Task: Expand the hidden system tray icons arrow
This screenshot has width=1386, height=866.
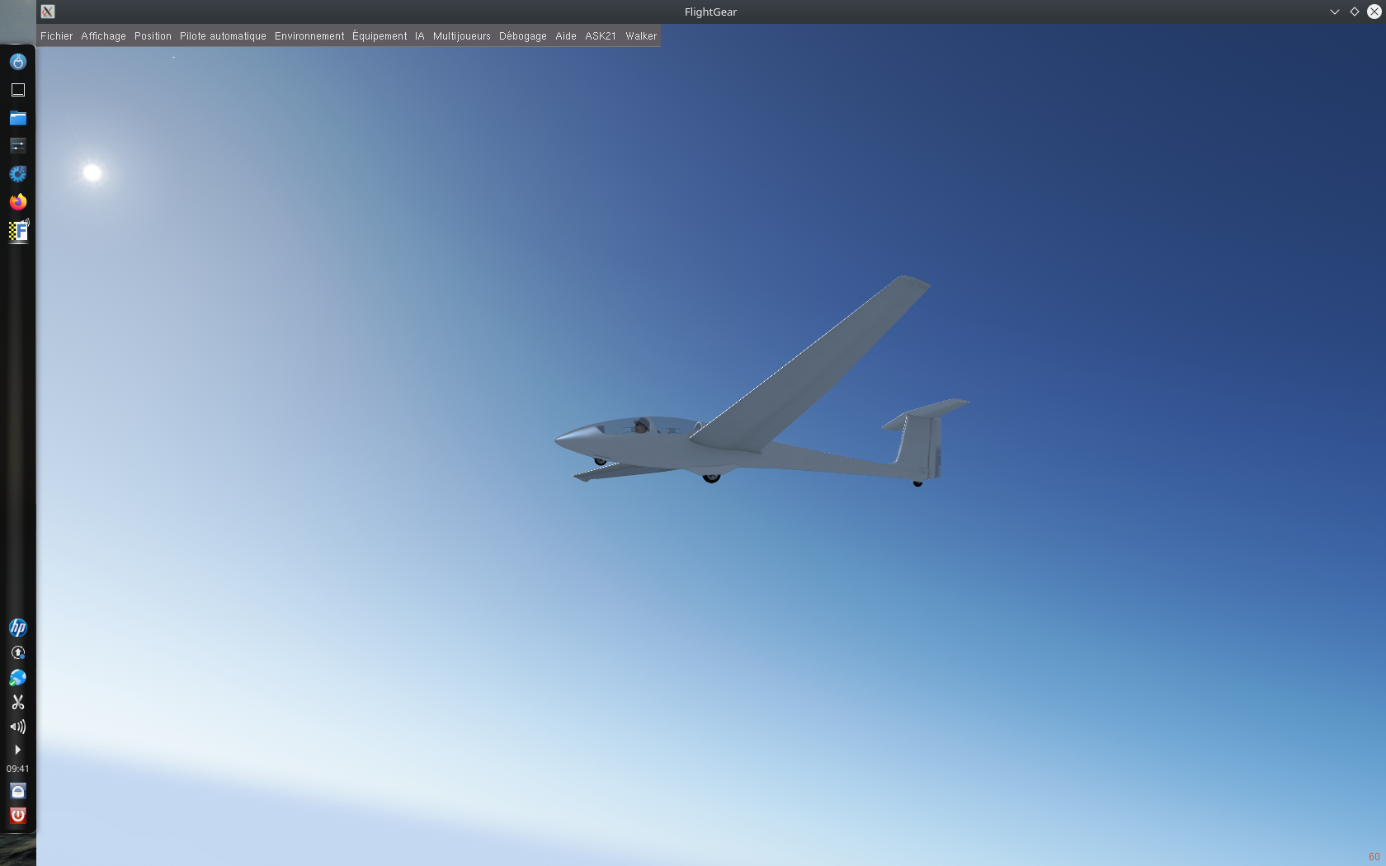Action: pos(18,750)
